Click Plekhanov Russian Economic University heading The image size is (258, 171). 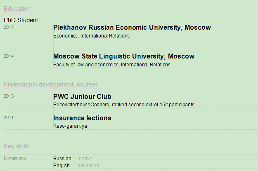click(132, 28)
